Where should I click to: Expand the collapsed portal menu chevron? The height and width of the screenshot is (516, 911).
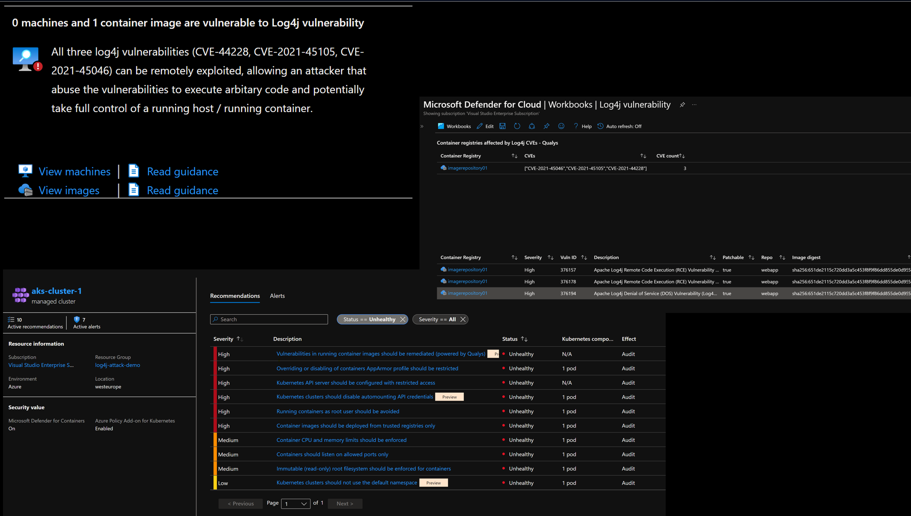(421, 126)
